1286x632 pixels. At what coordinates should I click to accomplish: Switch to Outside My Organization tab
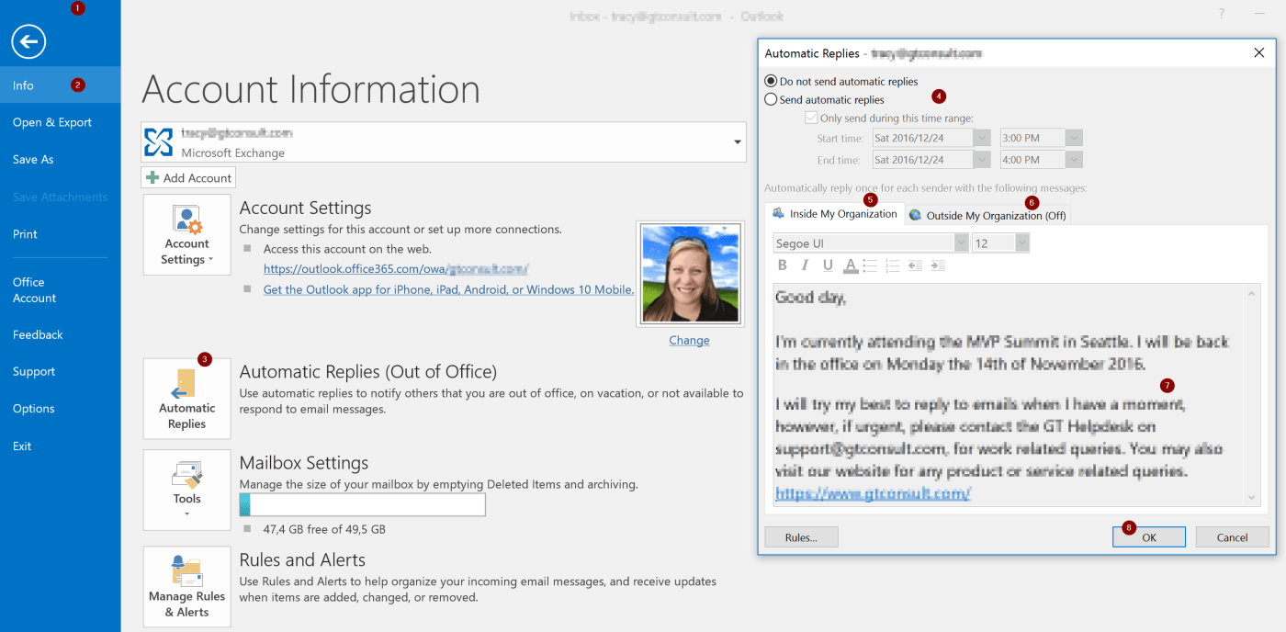(x=987, y=215)
